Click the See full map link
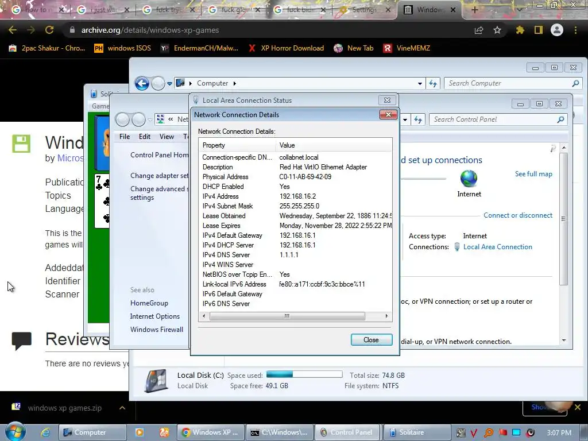The height and width of the screenshot is (441, 588). 533,174
